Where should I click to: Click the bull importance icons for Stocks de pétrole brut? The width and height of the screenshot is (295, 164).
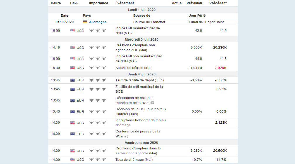click(97, 68)
